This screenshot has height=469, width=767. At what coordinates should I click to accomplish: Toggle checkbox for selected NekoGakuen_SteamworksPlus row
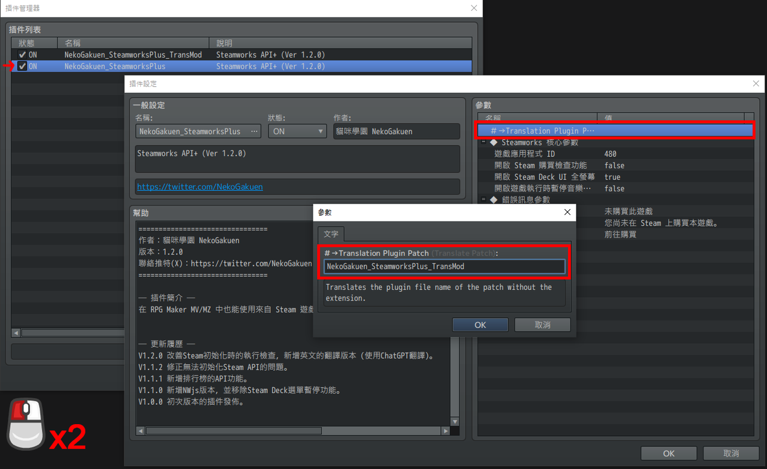pos(22,66)
